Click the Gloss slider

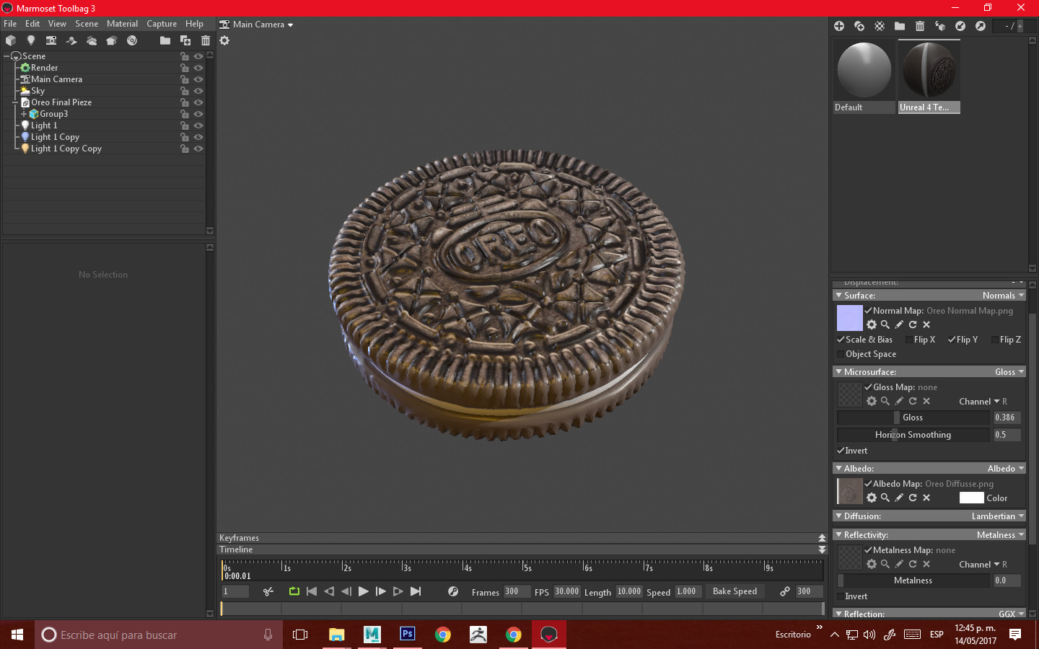tap(913, 418)
